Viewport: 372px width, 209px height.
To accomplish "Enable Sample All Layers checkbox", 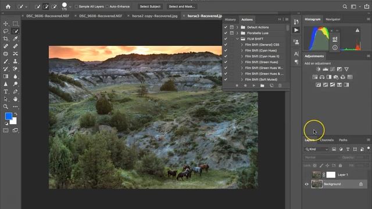I will [76, 6].
